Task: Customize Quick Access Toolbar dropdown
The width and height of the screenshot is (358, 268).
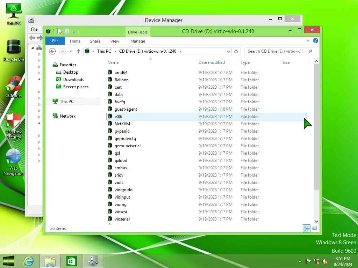Action: [74, 31]
